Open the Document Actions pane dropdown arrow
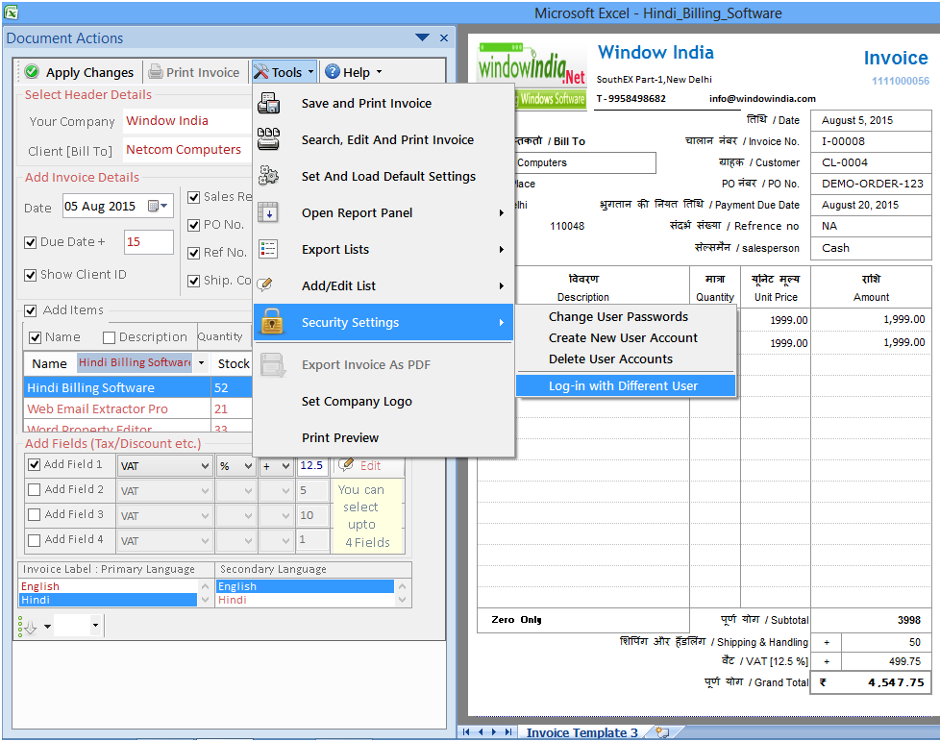 coord(422,37)
